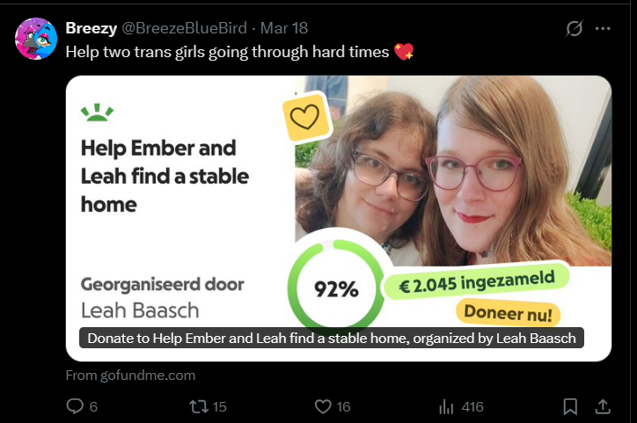637x423 pixels.
Task: Open Breezy's profile avatar
Action: (x=36, y=38)
